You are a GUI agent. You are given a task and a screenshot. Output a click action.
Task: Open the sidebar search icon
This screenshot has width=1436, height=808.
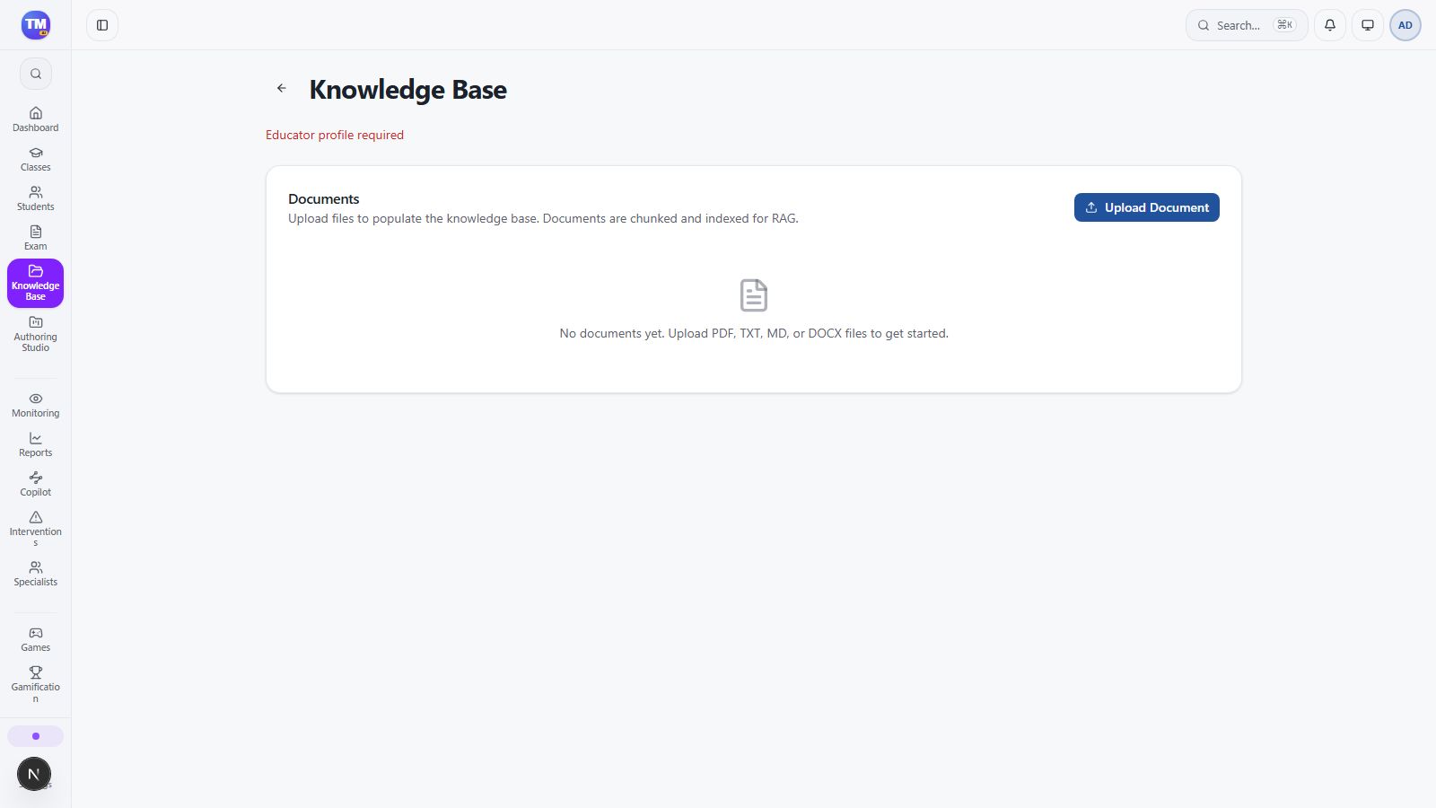(x=36, y=74)
